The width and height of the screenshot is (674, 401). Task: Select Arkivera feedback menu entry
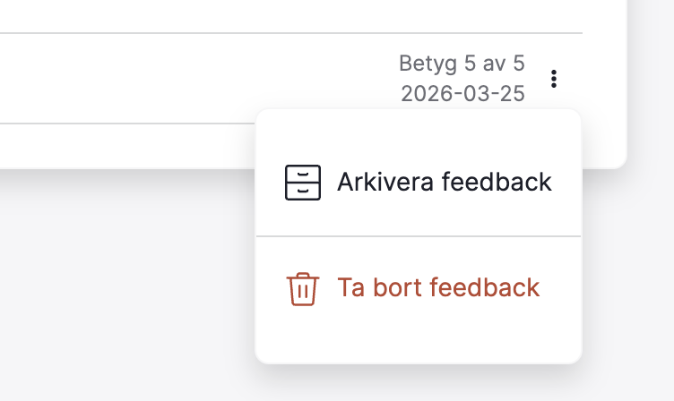pos(419,183)
